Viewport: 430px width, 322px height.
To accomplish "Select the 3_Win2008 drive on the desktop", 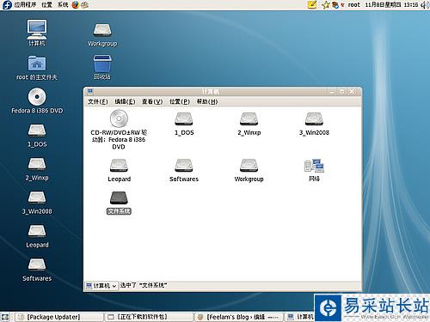I will coord(37,203).
